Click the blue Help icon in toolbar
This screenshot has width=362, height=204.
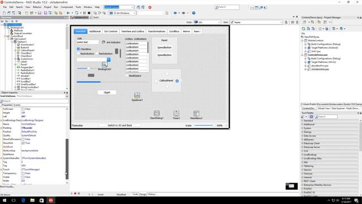pyautogui.click(x=193, y=13)
